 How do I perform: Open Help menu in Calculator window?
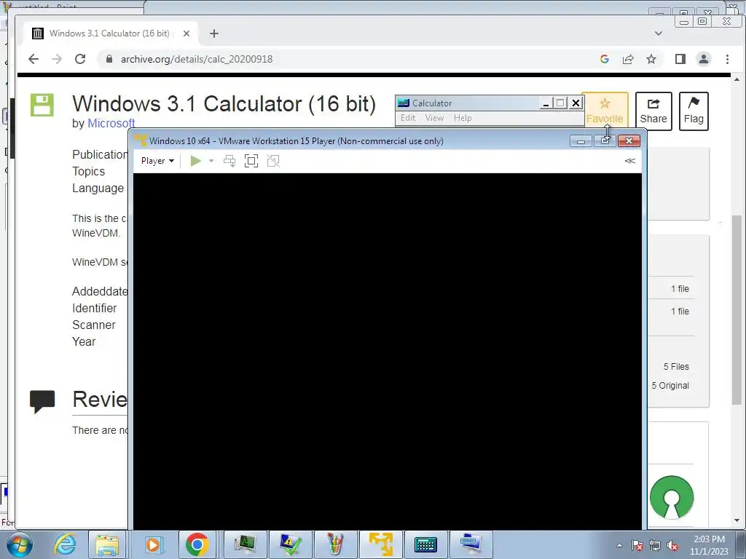click(x=463, y=118)
